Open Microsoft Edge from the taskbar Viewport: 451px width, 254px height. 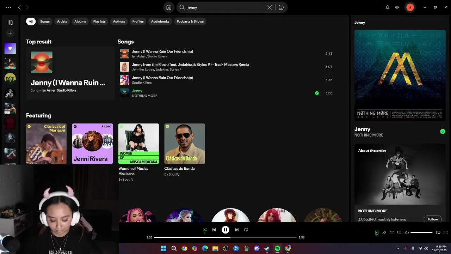tap(205, 248)
